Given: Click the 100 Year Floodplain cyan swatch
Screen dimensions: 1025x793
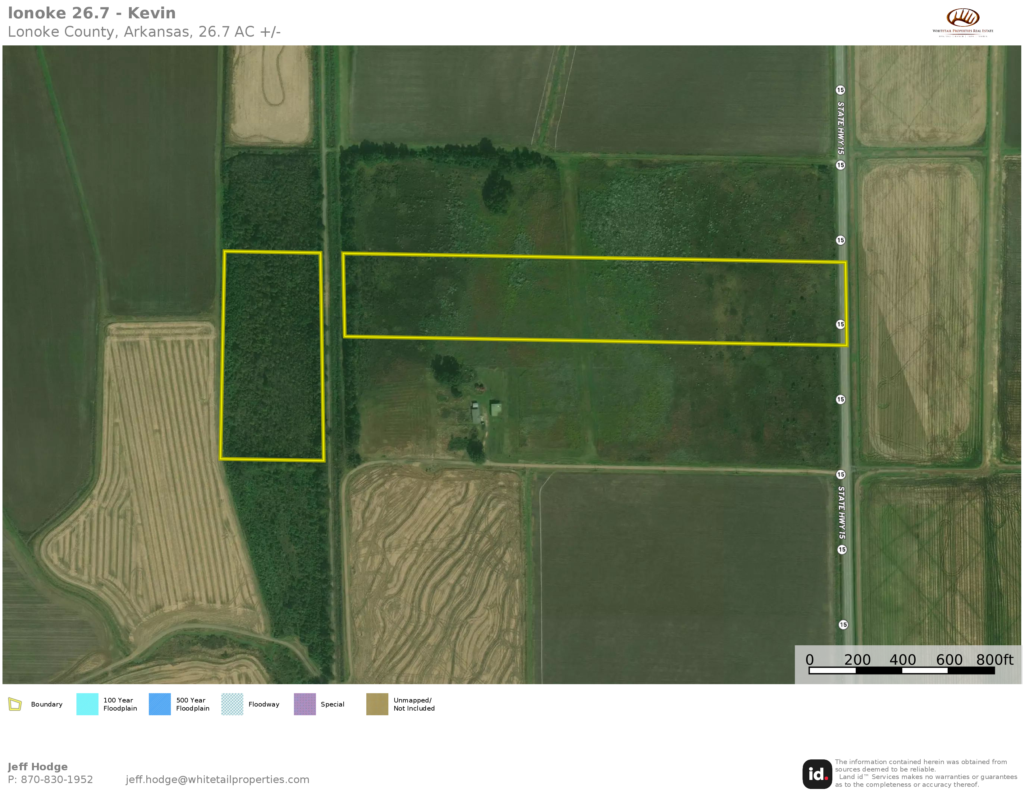Looking at the screenshot, I should (x=87, y=704).
